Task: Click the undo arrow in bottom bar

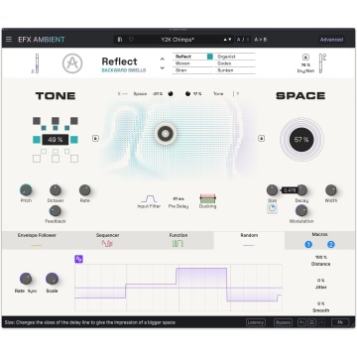Action: tap(301, 322)
